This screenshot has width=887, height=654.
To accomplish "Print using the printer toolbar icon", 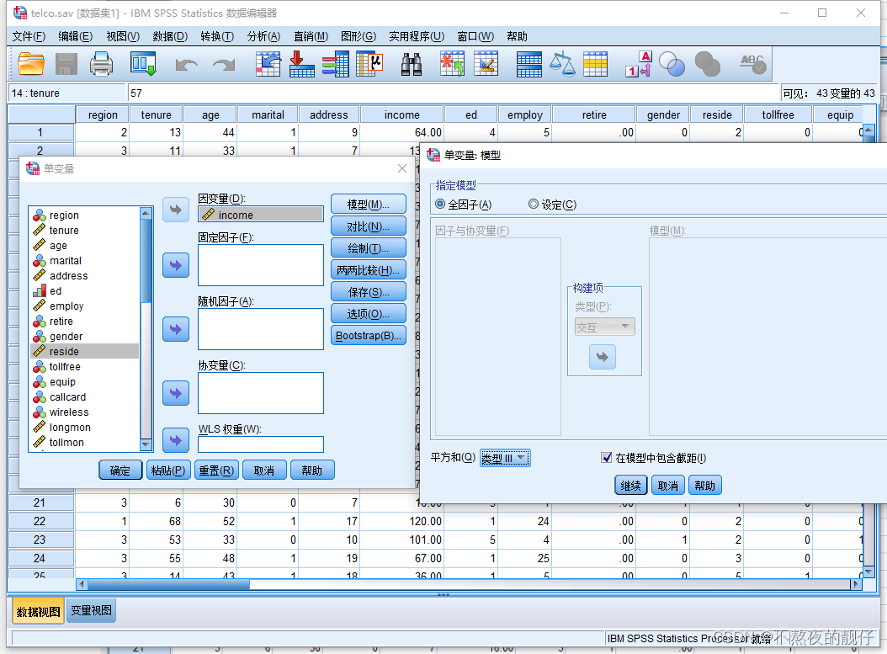I will tap(102, 64).
